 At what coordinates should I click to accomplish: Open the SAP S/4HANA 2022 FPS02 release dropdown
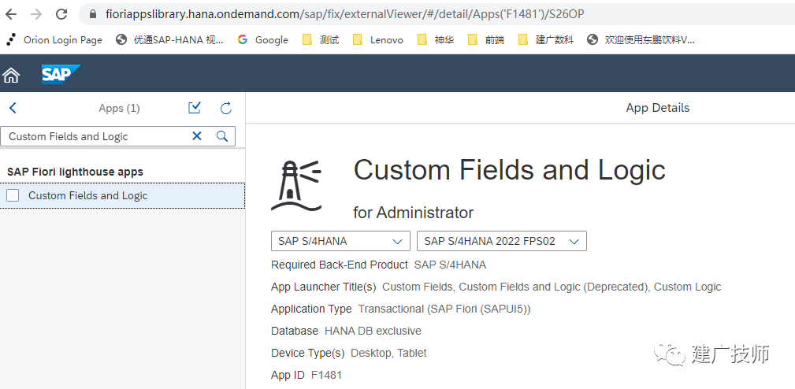coord(501,241)
